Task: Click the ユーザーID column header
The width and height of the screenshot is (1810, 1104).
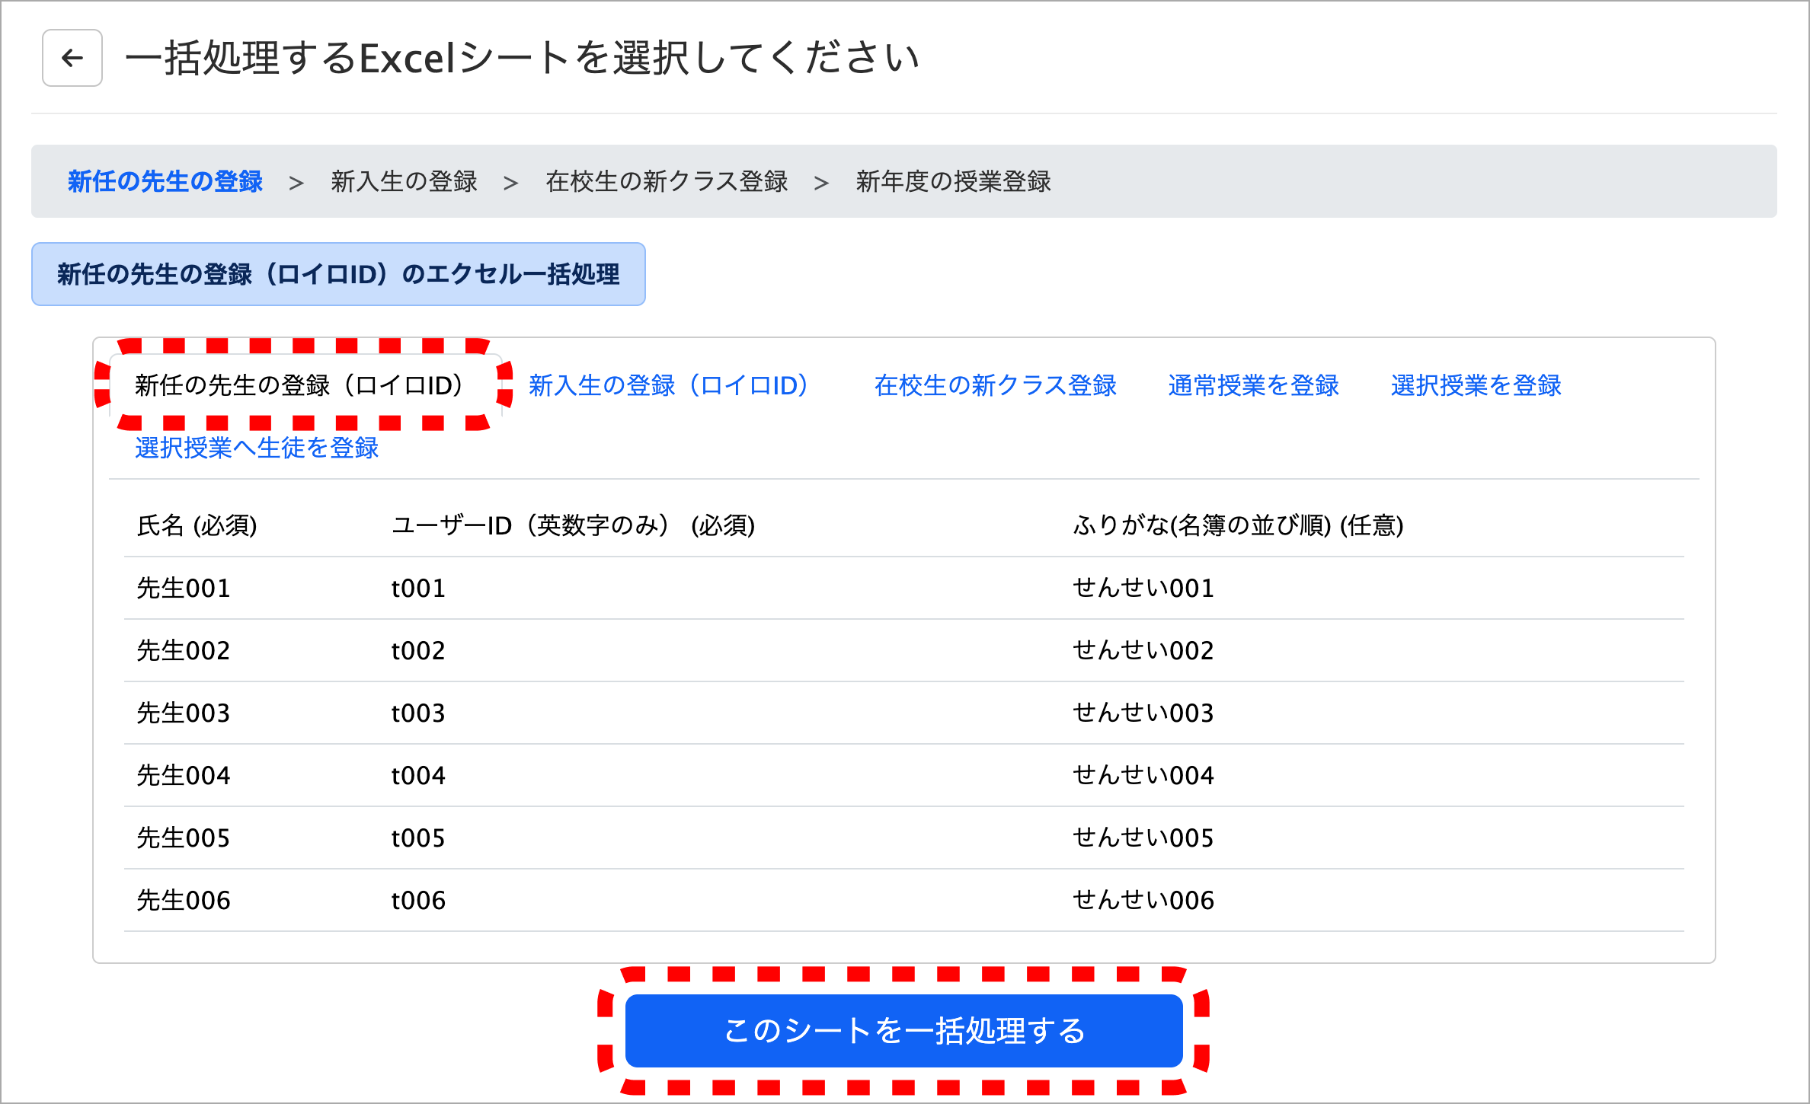Action: point(573,525)
